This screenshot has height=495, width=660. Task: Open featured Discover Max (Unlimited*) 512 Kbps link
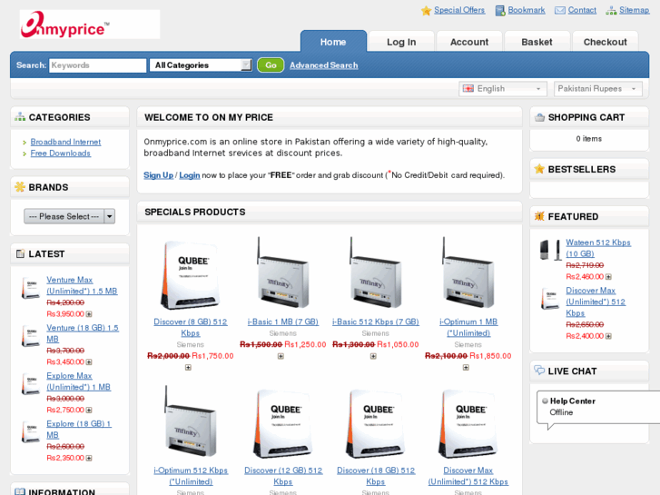[x=596, y=302]
